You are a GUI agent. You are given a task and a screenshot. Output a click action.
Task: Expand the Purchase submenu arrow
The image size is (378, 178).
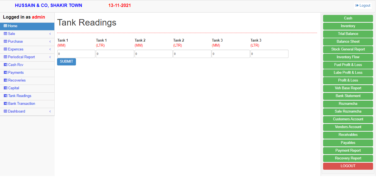[x=50, y=42]
